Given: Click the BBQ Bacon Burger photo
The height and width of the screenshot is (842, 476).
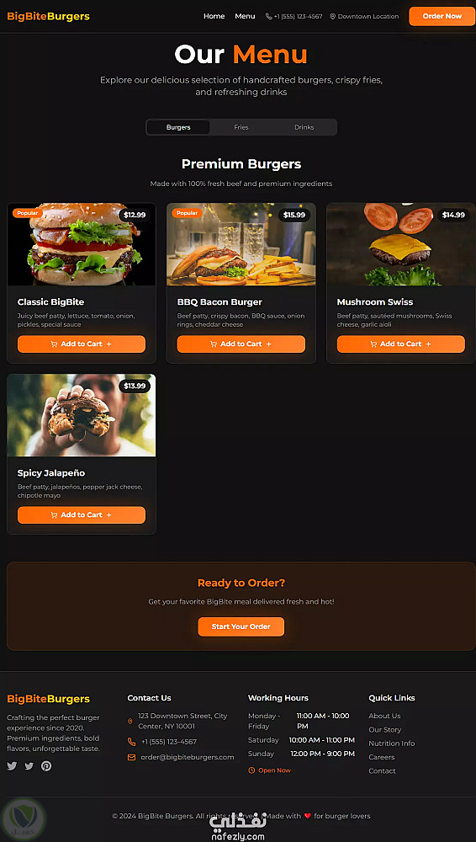Looking at the screenshot, I should click(241, 244).
